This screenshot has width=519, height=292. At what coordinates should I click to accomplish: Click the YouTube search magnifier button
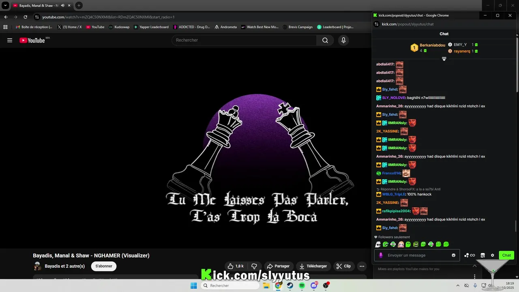325,40
